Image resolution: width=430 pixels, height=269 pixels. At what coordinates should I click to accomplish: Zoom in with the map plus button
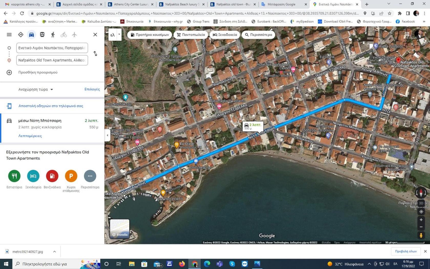tap(421, 220)
